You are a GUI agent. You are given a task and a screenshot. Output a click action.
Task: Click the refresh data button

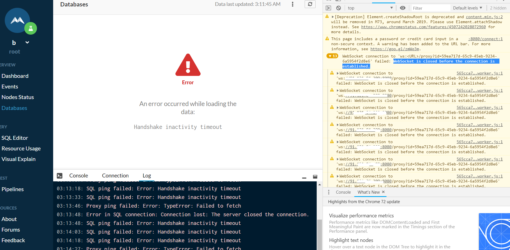[310, 4]
